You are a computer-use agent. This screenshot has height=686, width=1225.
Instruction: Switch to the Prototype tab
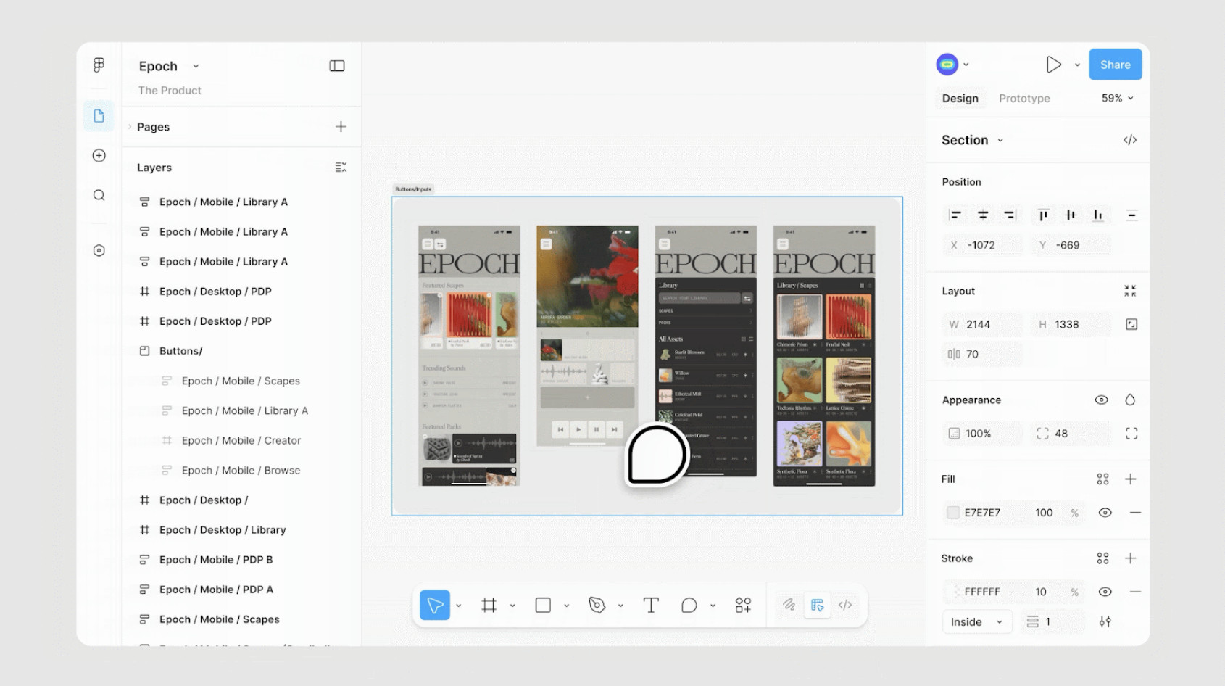coord(1023,98)
